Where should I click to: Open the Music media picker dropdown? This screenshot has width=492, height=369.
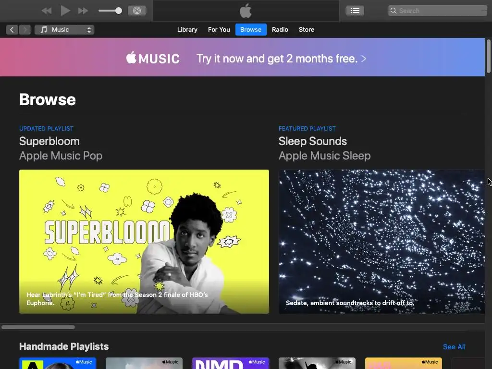pyautogui.click(x=64, y=30)
